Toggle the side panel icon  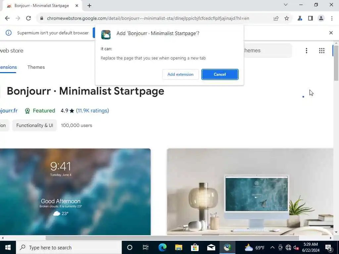[311, 19]
